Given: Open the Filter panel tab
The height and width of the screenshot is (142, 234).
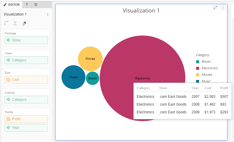Looking at the screenshot, I should (27, 5).
